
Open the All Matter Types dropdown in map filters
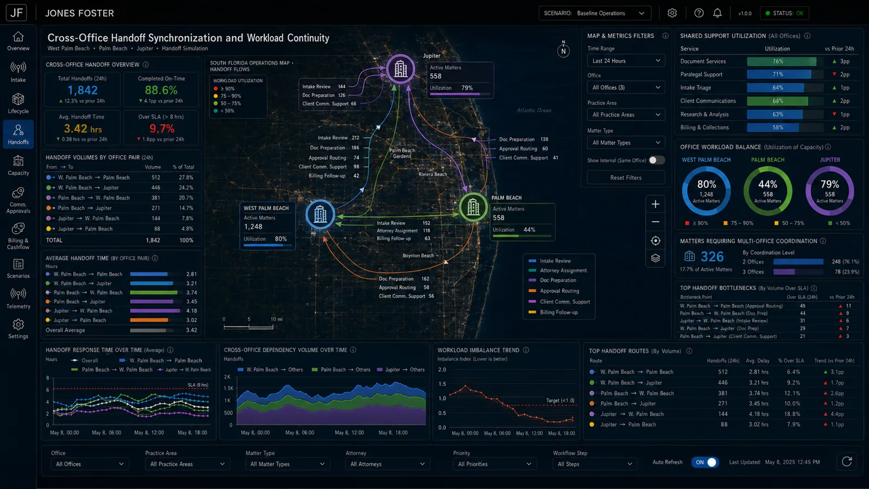tap(626, 142)
